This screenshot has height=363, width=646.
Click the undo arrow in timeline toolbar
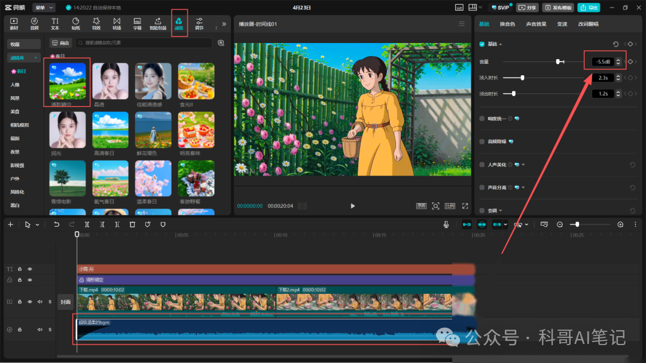56,224
